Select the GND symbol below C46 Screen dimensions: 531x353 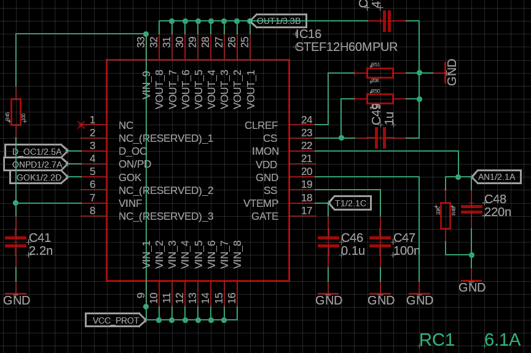point(328,298)
